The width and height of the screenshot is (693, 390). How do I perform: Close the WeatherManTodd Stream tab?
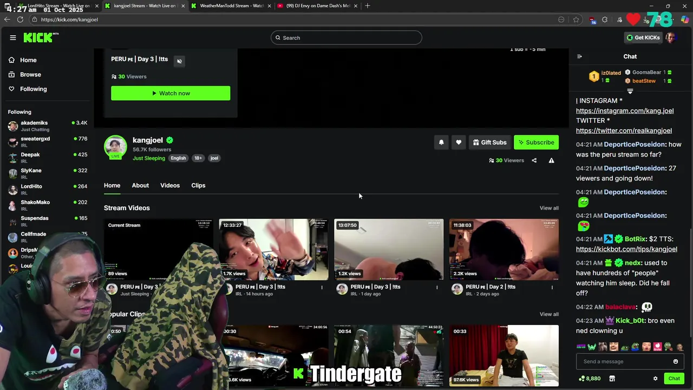[269, 6]
